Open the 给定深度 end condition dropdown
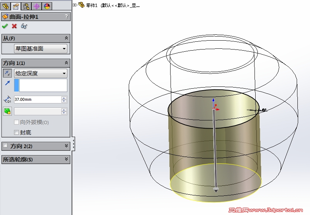The height and width of the screenshot is (215, 310). click(41, 73)
